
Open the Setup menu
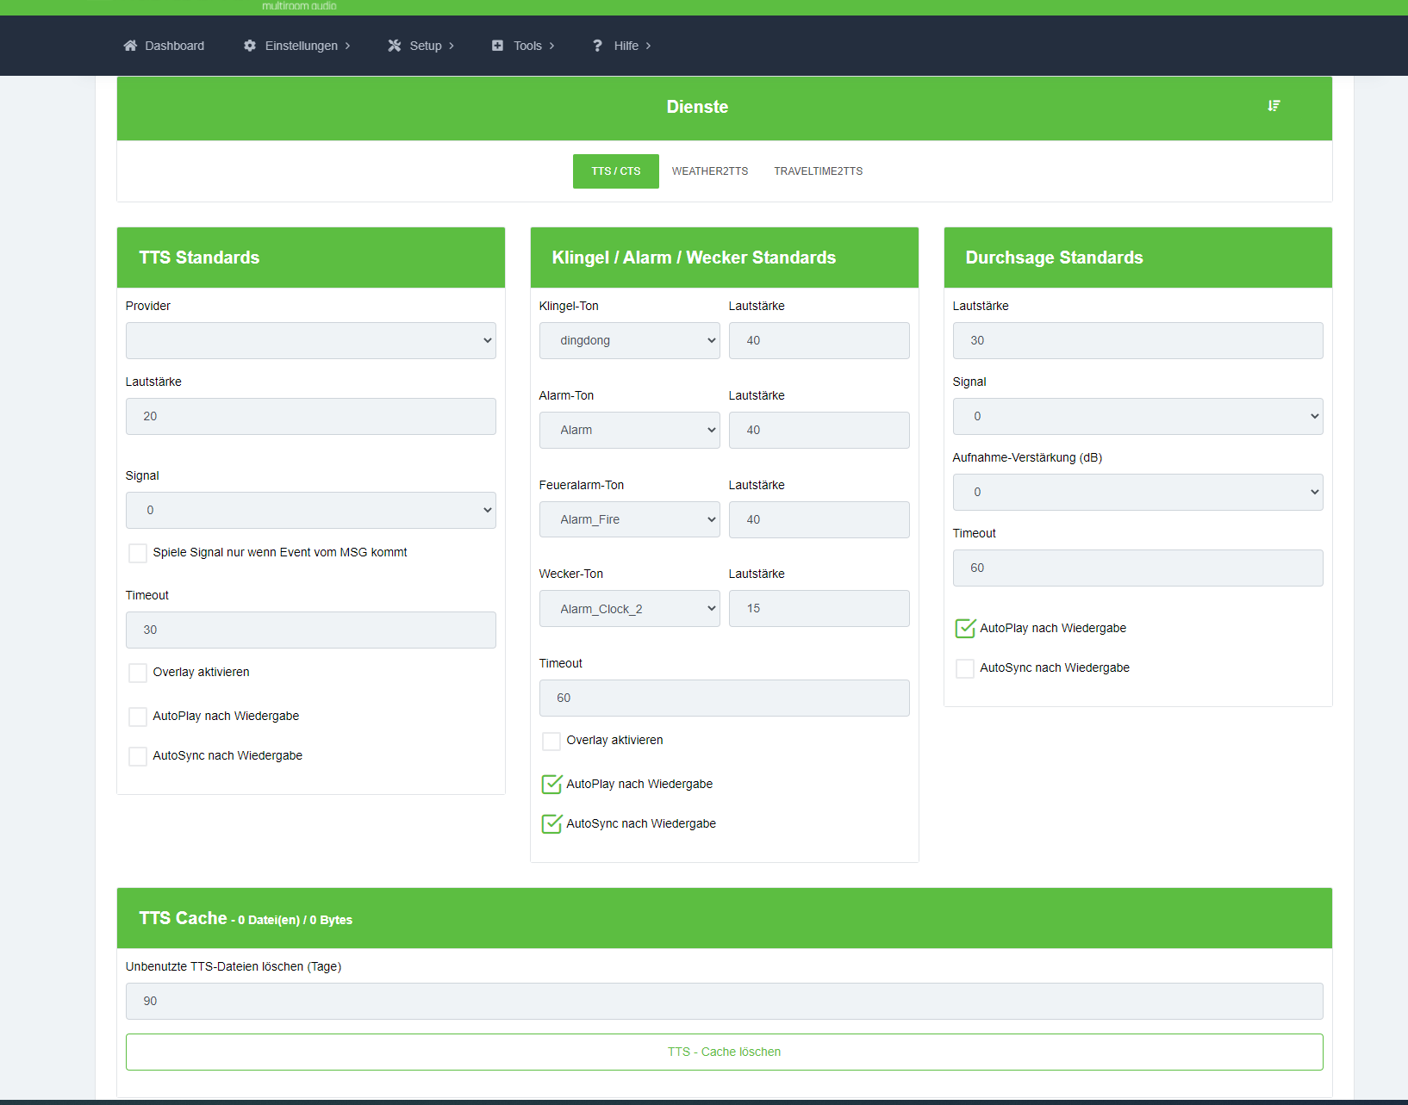click(x=421, y=46)
